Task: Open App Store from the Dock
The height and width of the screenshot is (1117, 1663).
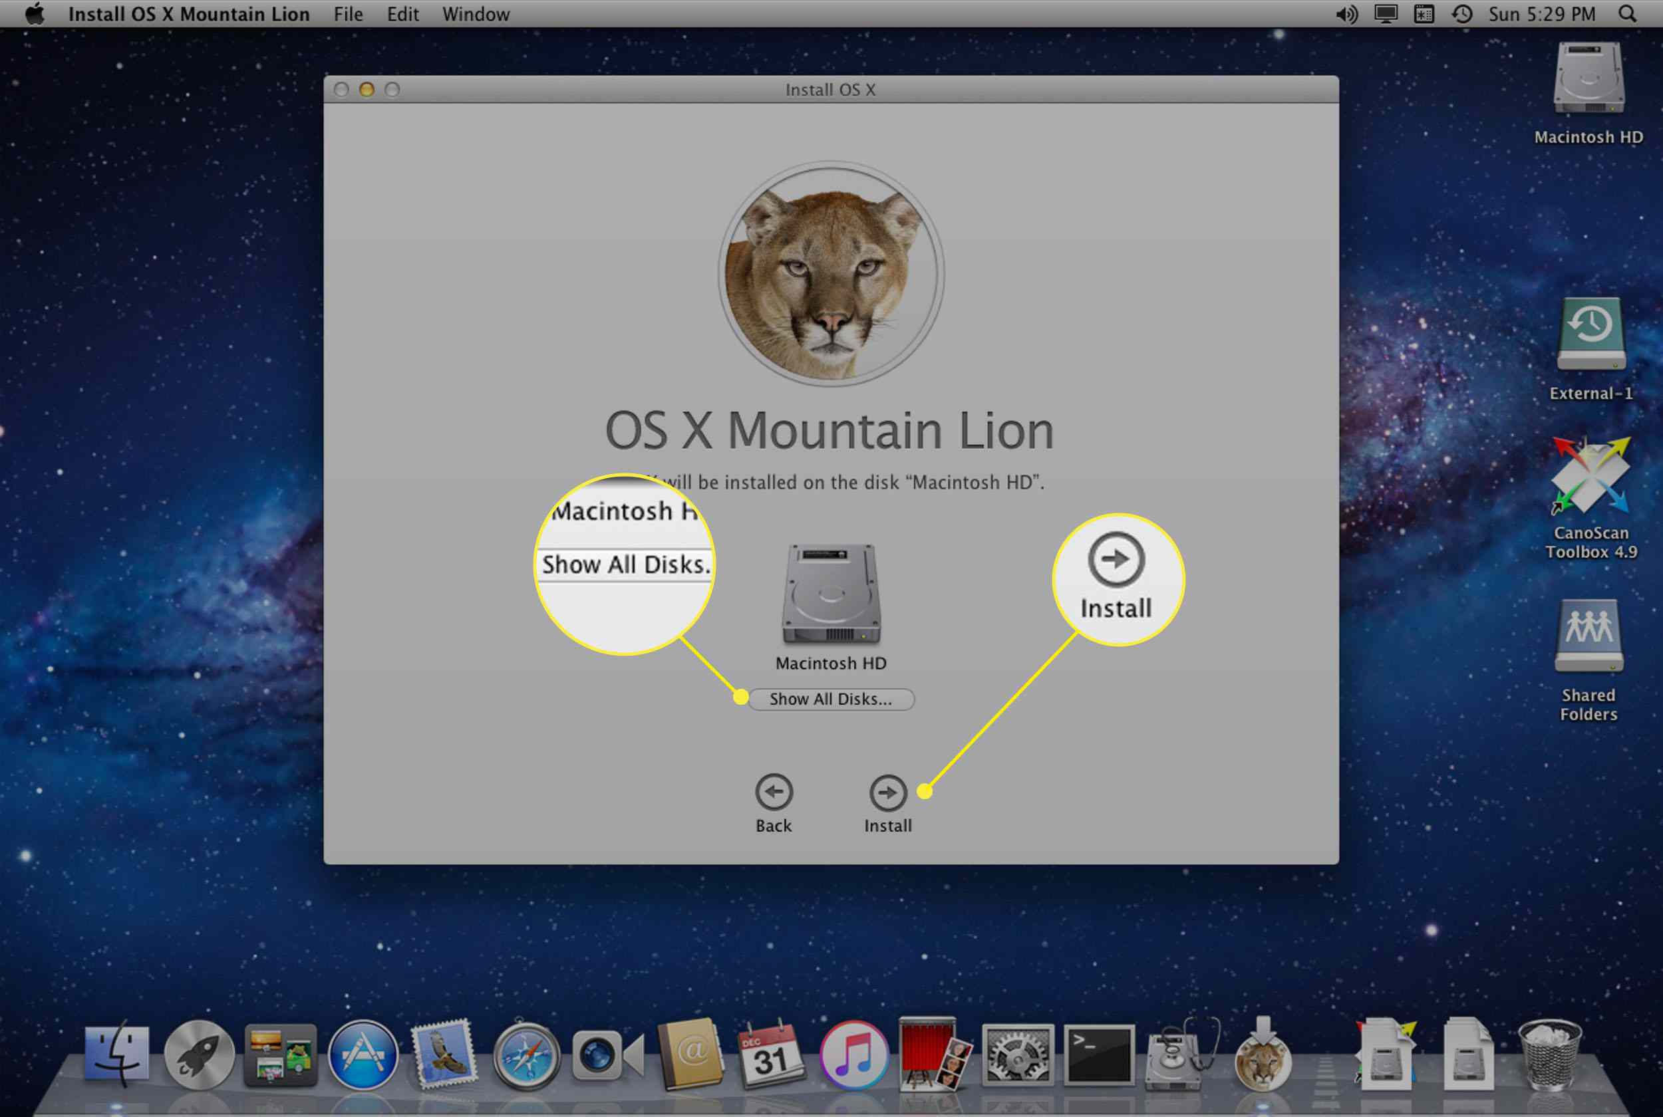Action: point(363,1056)
